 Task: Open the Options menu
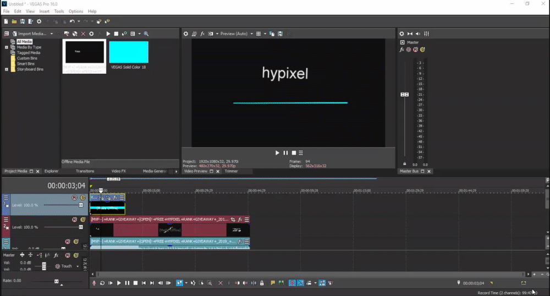point(76,11)
